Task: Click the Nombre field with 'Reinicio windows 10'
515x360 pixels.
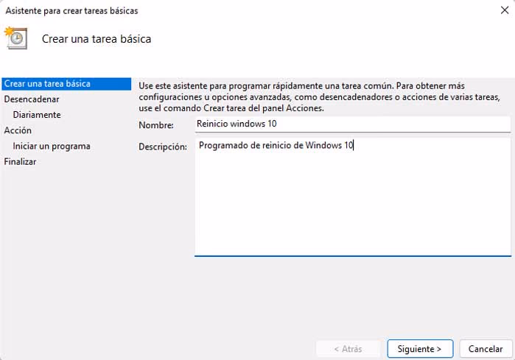Action: point(353,124)
